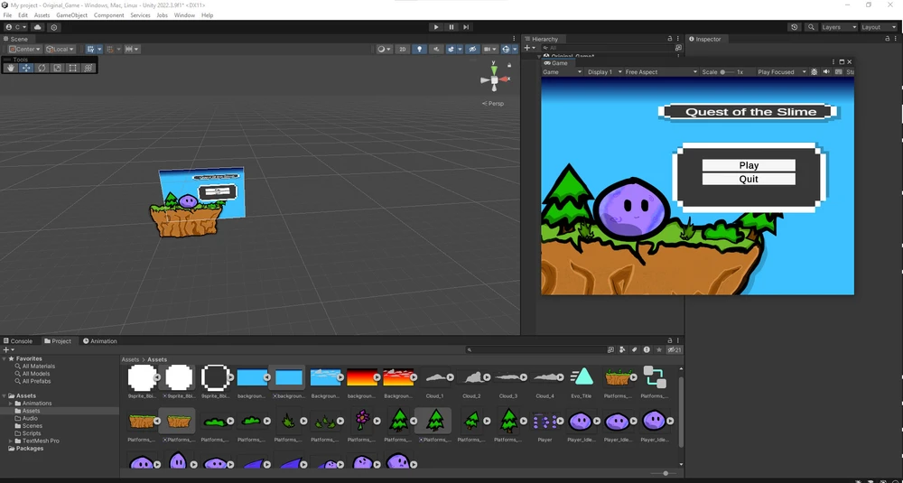This screenshot has height=483, width=903.
Task: Open Undo History from top toolbar
Action: click(x=795, y=27)
